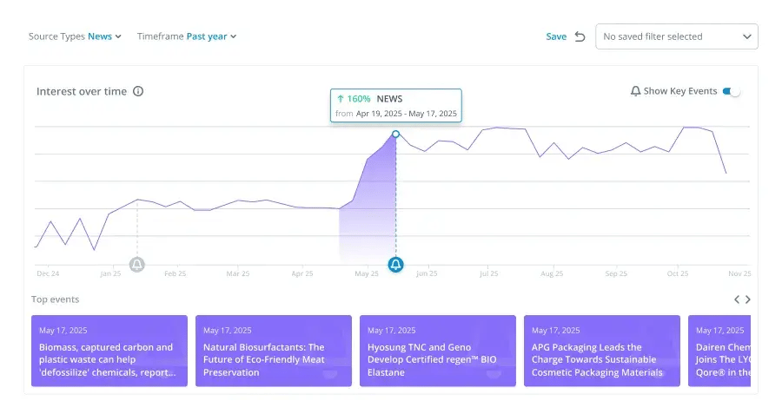Open the partially visible Dairen Chem event card
The image size is (782, 401).
[x=719, y=351]
